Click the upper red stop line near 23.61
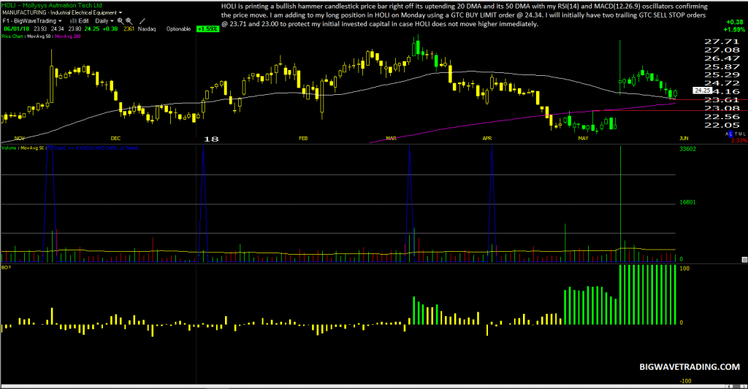This screenshot has height=389, width=748. pos(711,100)
